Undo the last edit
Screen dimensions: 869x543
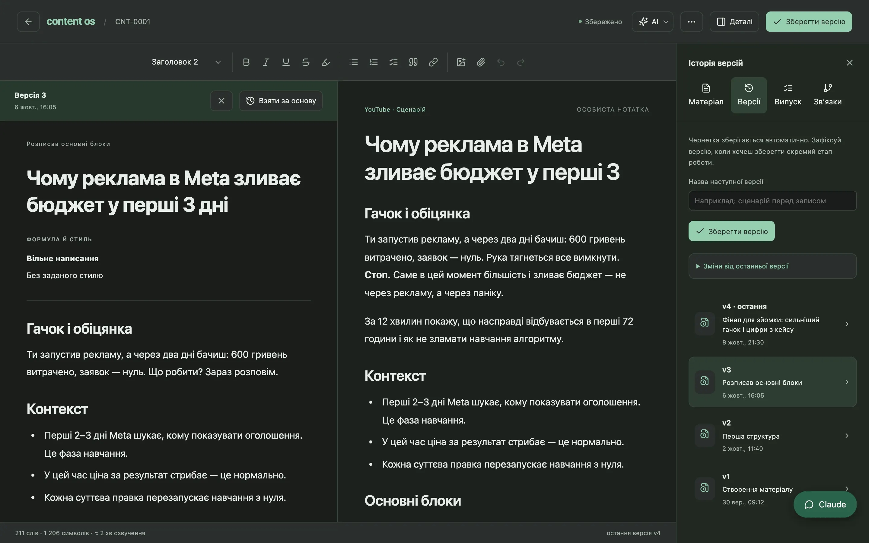501,62
